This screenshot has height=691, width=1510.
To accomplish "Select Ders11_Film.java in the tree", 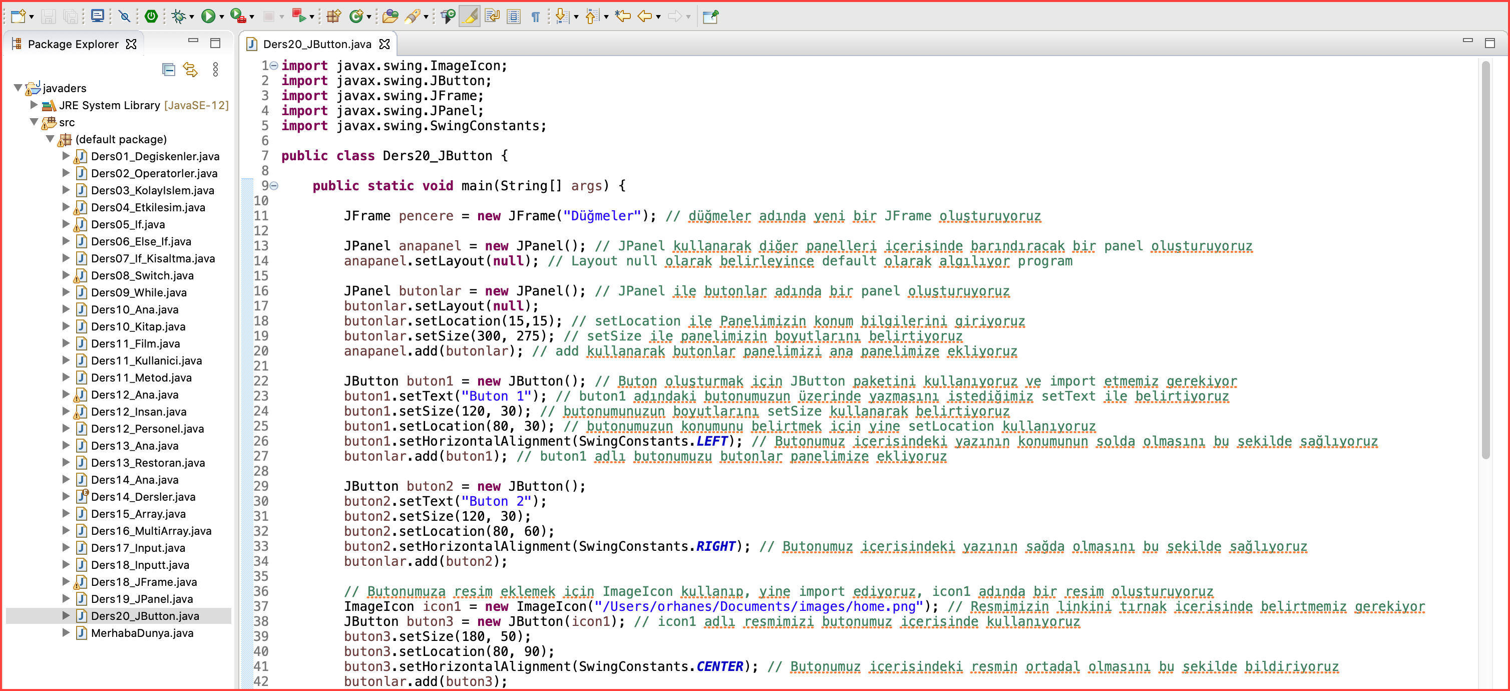I will [x=135, y=343].
